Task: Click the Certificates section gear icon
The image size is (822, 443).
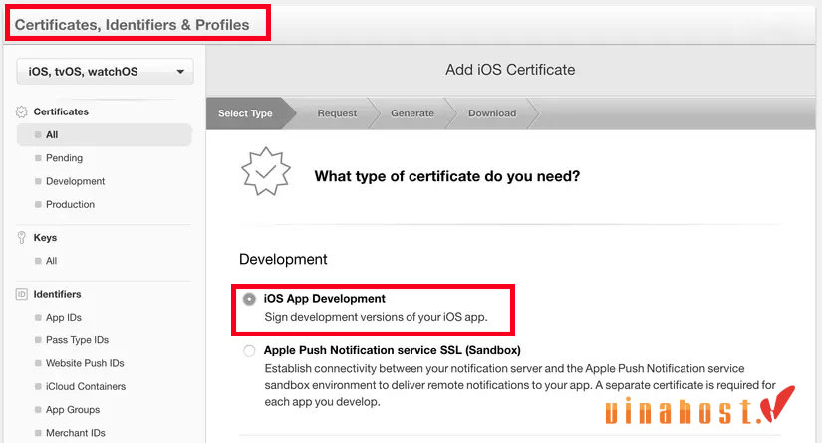Action: tap(22, 111)
